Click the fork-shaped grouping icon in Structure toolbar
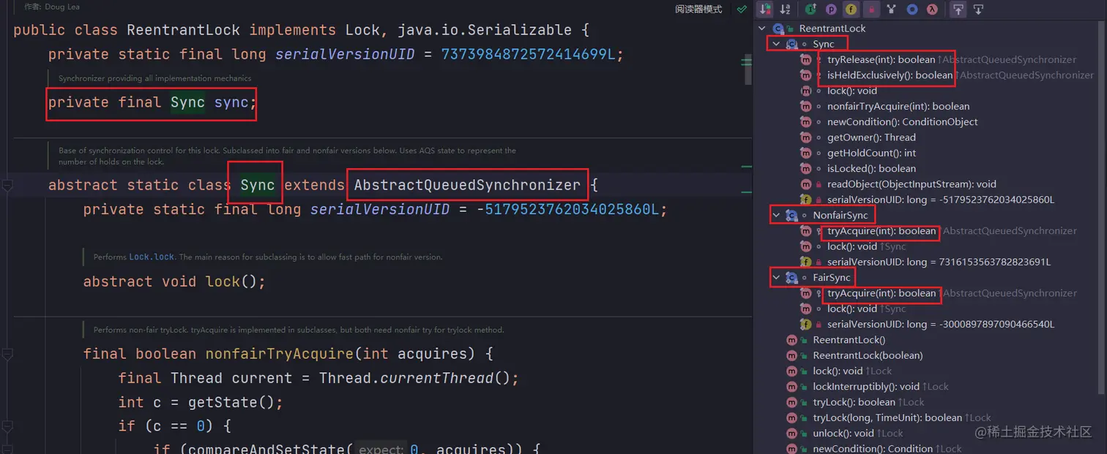The width and height of the screenshot is (1107, 454). point(891,10)
